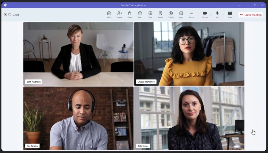The image size is (268, 153).
Task: Open the title bar ellipsis menu
Action: tap(239, 5)
